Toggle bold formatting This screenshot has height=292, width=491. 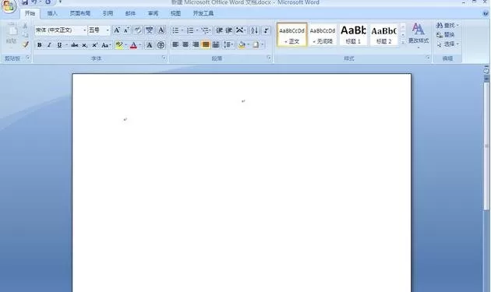(x=40, y=45)
